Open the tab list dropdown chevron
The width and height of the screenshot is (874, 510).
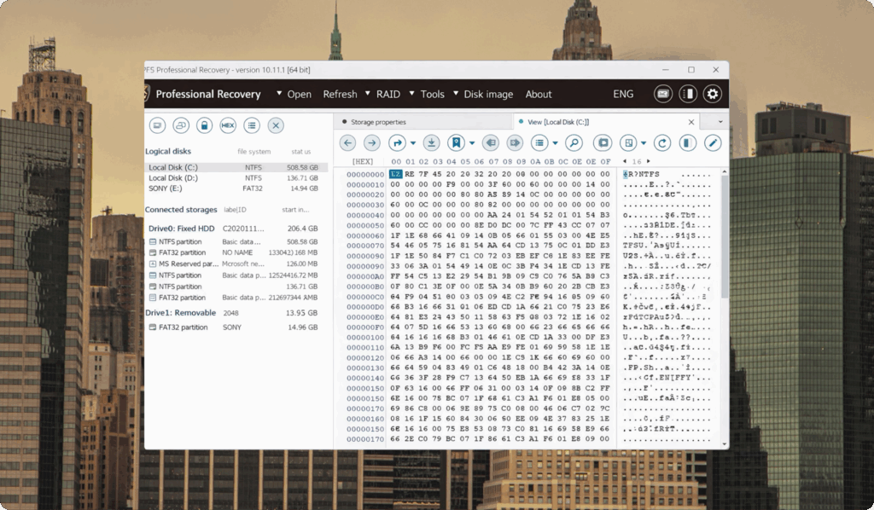point(720,122)
